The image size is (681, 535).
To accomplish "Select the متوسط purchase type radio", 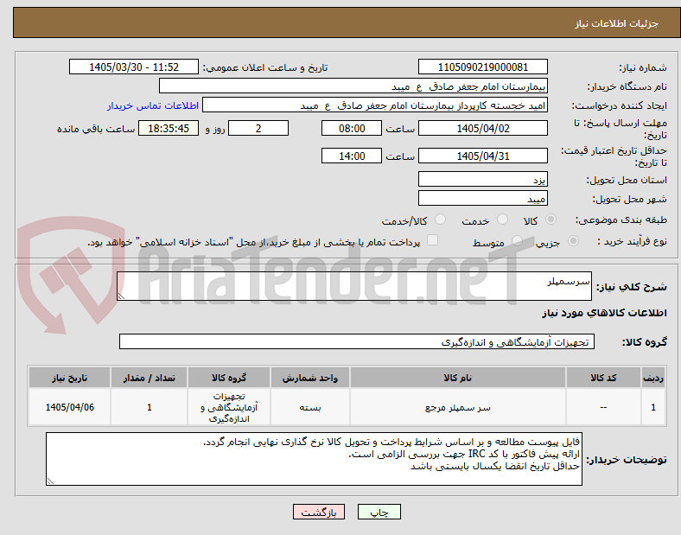I will point(517,241).
